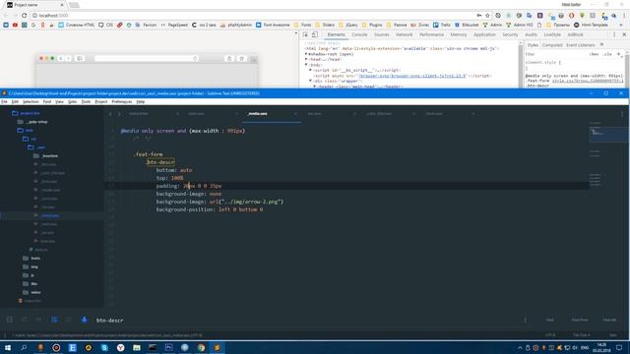
Task: Open Sublime Text Help menu
Action: click(140, 102)
